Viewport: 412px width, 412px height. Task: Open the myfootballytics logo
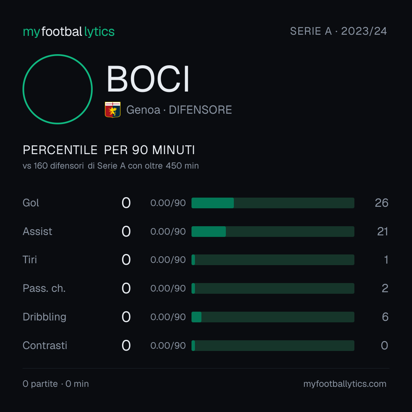pos(69,32)
